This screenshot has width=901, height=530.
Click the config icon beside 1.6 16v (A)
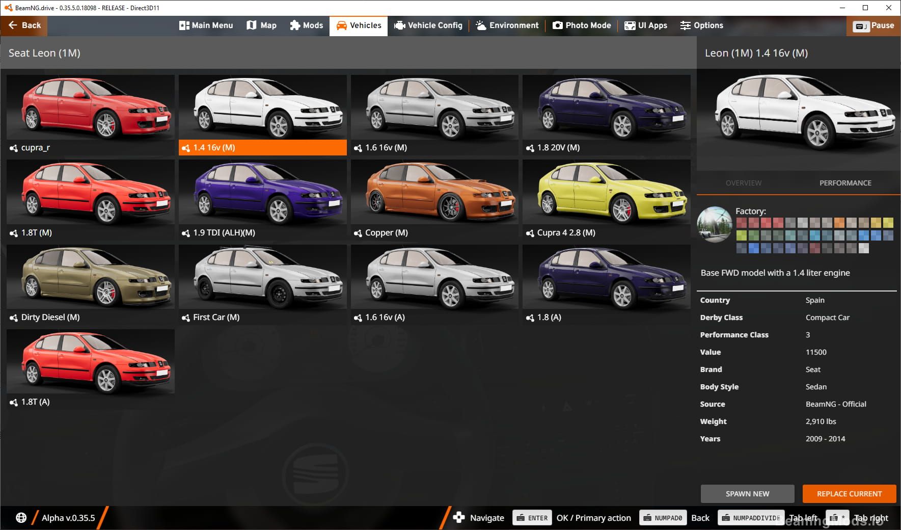(358, 317)
